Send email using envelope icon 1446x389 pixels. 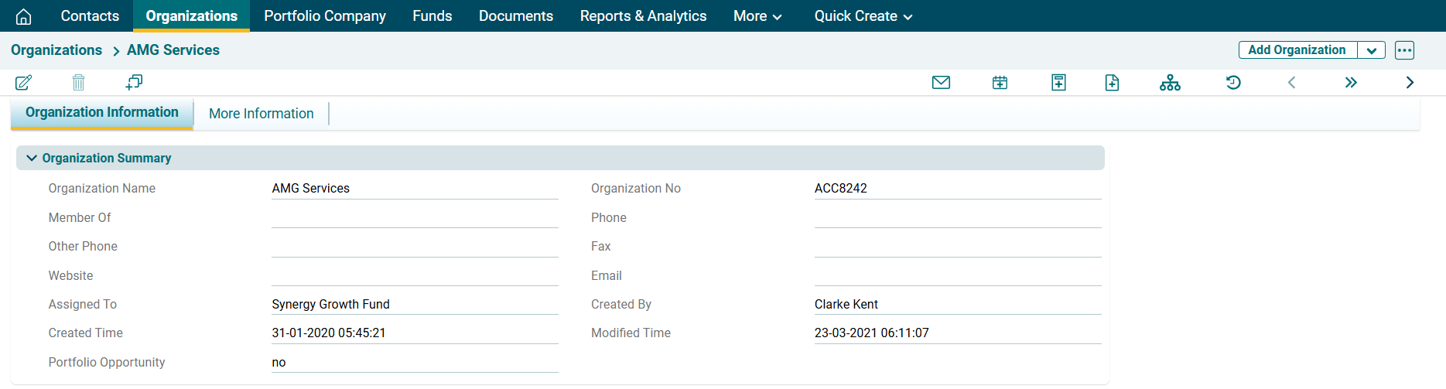[941, 83]
